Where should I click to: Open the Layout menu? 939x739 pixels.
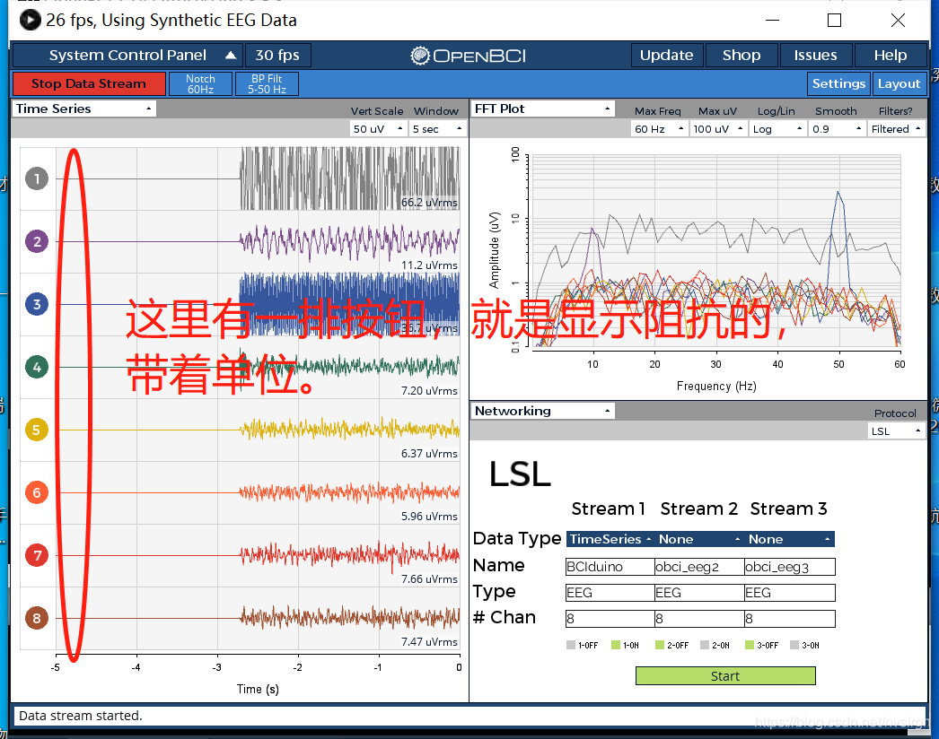pos(899,83)
